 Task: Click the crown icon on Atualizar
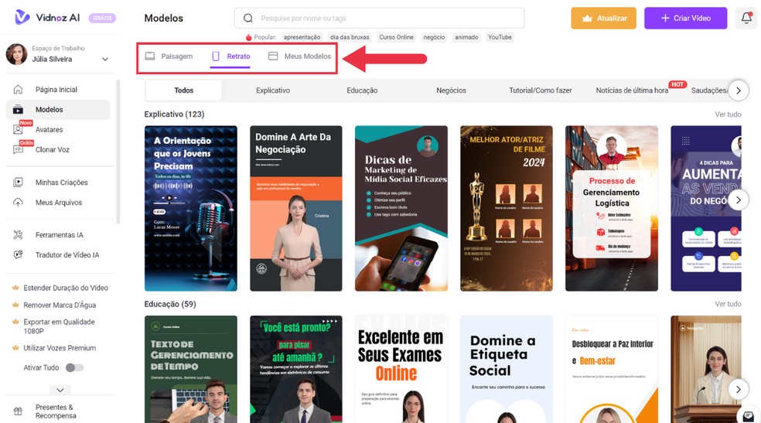click(x=587, y=19)
